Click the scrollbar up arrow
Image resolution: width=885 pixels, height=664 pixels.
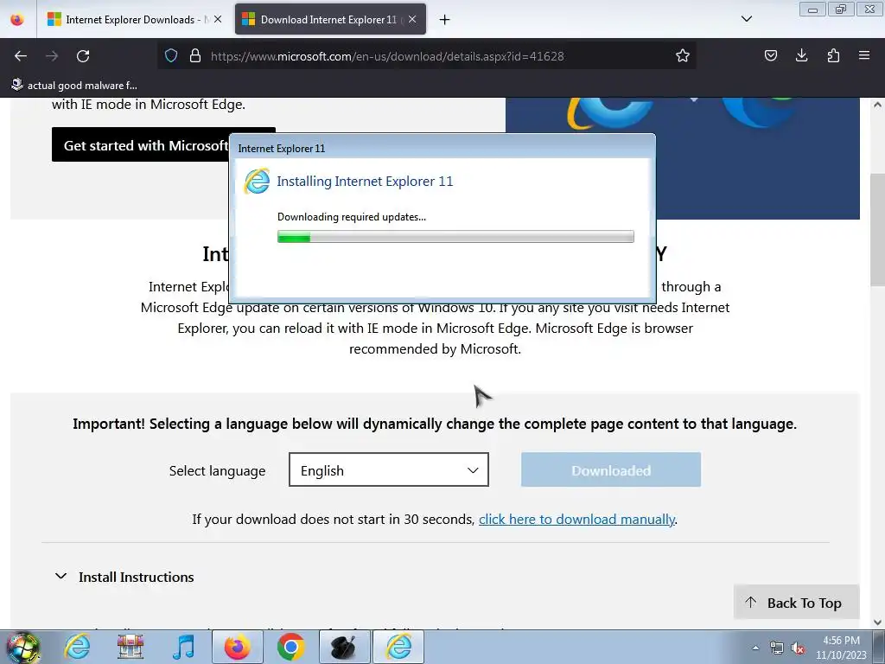pos(877,105)
